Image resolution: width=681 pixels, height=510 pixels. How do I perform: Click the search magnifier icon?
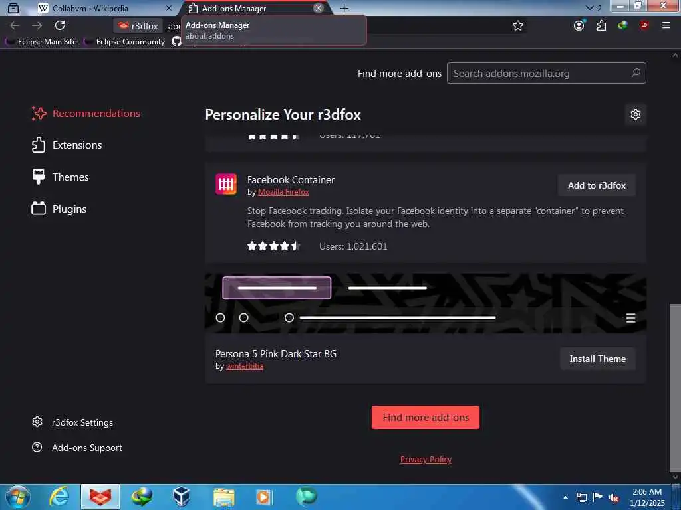point(636,73)
